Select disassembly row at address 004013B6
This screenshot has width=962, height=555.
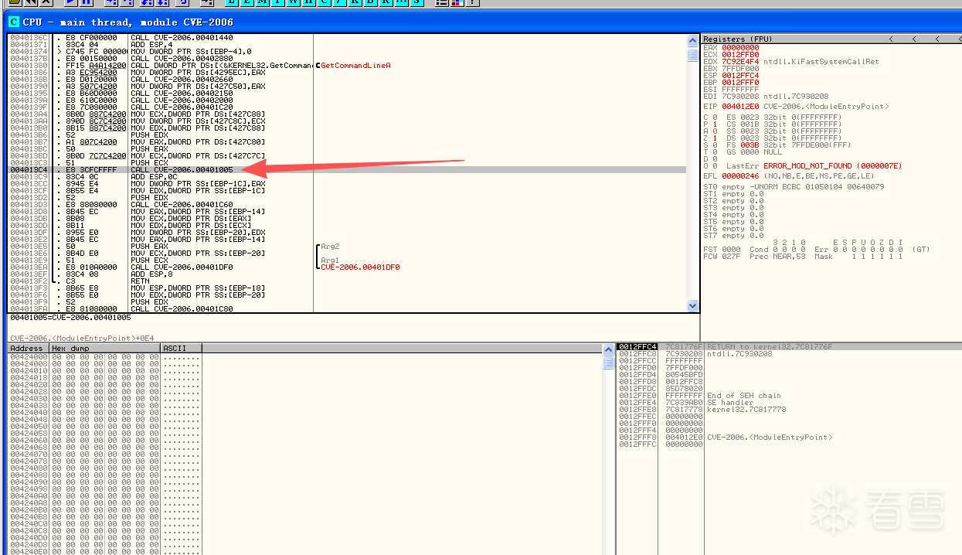click(x=346, y=134)
